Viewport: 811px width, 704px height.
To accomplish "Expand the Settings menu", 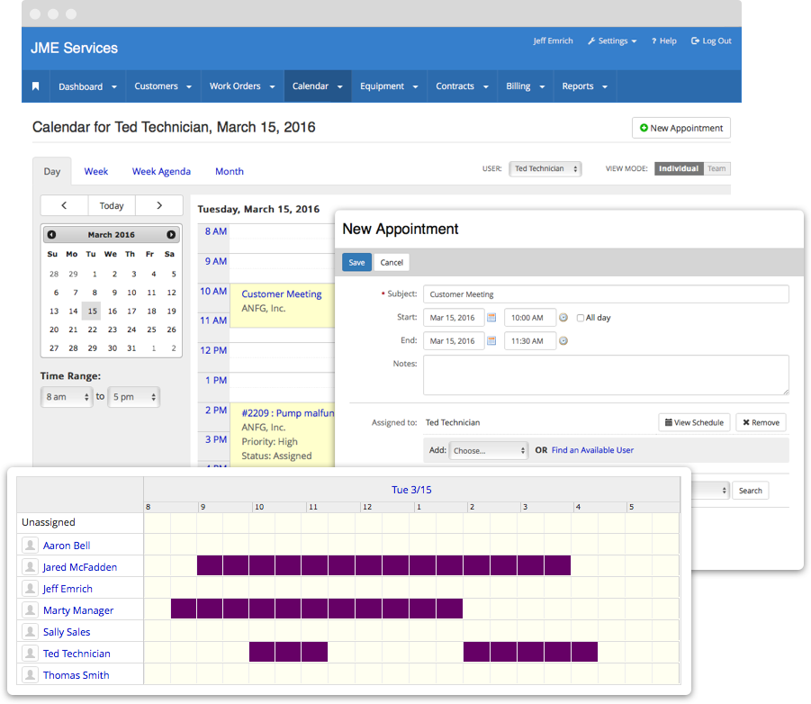I will [x=612, y=41].
